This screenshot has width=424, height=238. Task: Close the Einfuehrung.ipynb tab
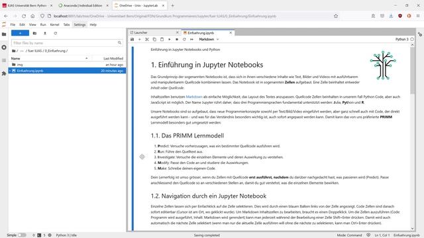231,32
